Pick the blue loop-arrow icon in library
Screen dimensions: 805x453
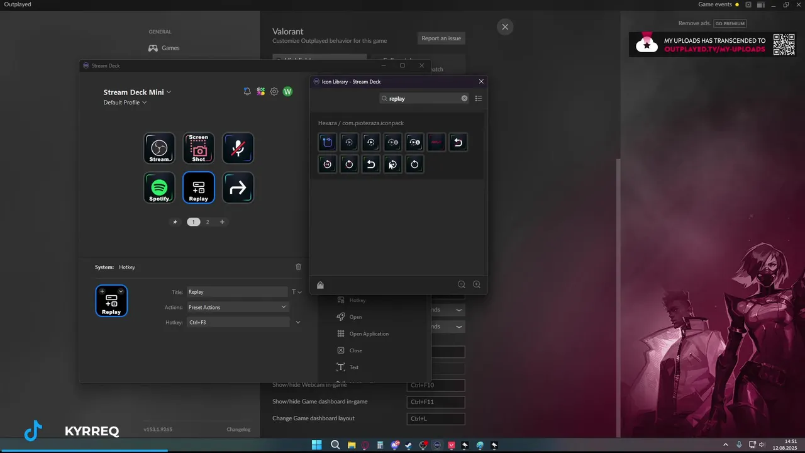click(x=328, y=142)
